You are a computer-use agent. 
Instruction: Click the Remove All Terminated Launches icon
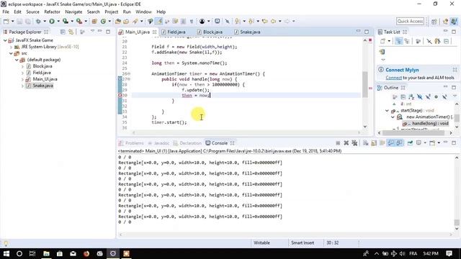[x=354, y=143]
